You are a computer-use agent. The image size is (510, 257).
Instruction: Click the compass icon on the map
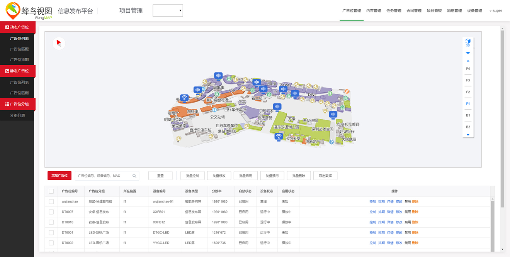(59, 43)
